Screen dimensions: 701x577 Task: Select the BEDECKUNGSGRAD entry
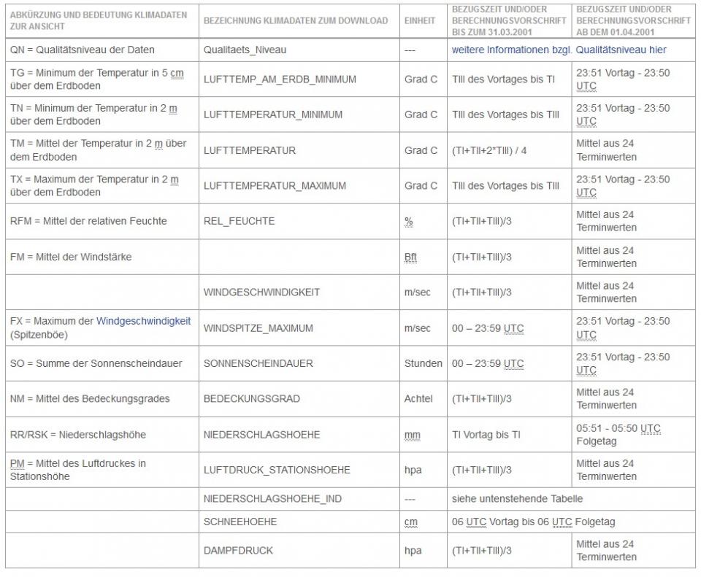[252, 399]
